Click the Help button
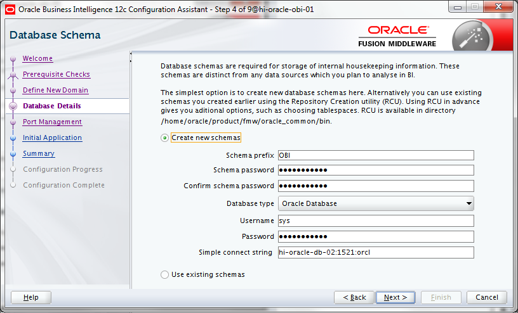 [30, 297]
